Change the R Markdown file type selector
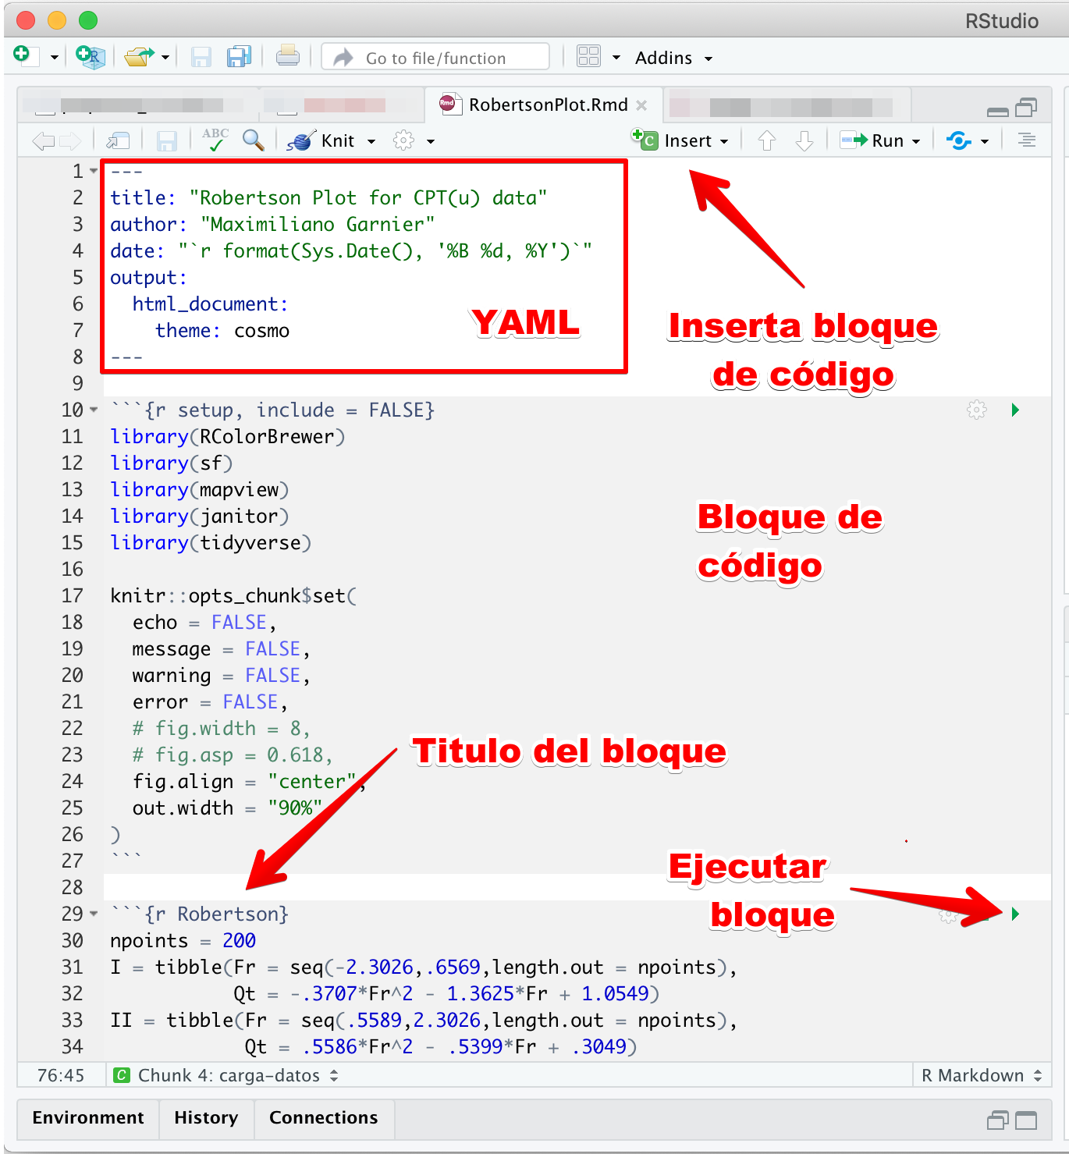 coord(981,1075)
